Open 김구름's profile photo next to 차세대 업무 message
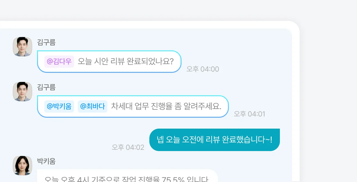Viewport: 357px width, 182px height. coord(22,92)
